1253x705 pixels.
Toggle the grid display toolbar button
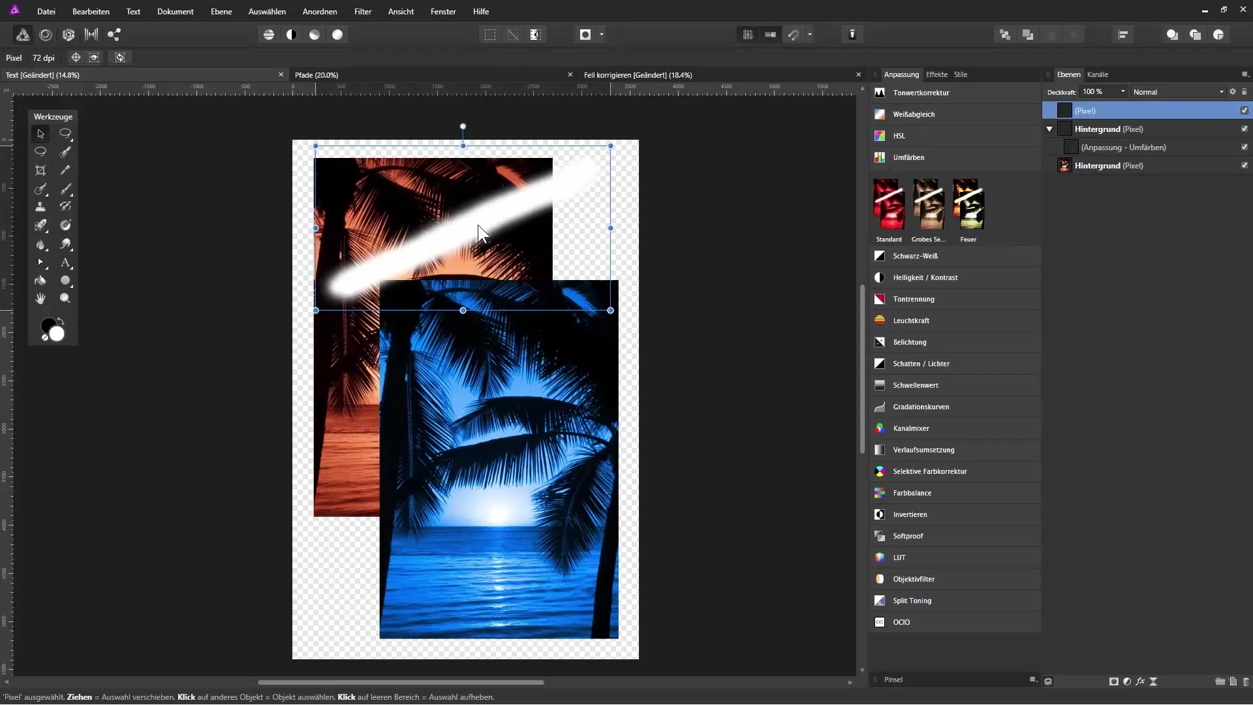tap(748, 35)
